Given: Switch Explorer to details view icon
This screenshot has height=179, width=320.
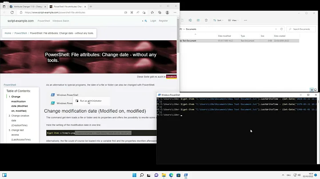Looking at the screenshot, I should click(x=312, y=89).
